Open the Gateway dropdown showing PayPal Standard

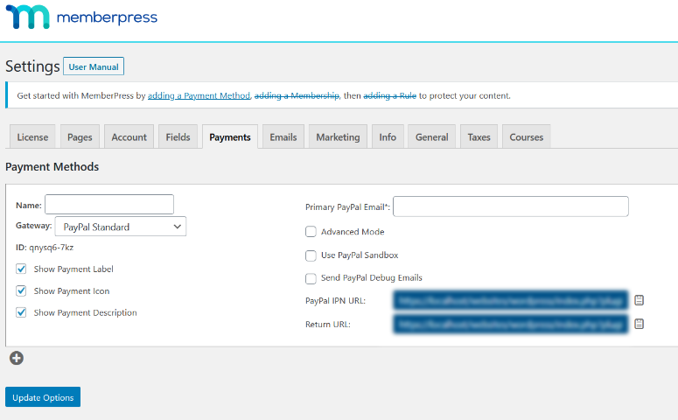[121, 227]
